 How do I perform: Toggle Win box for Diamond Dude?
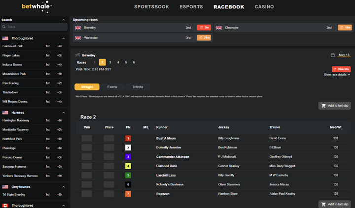pos(87,166)
